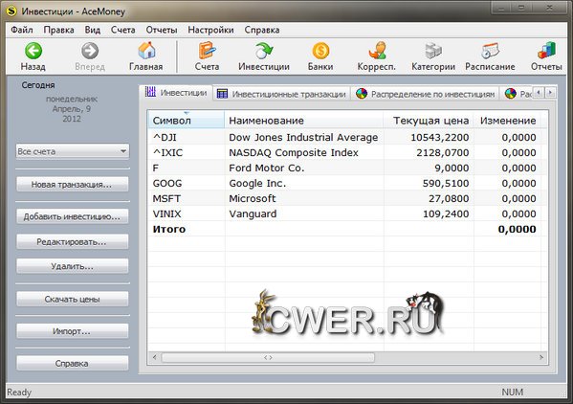Open the Отчеты menu in menu bar
This screenshot has width=573, height=404.
162,30
